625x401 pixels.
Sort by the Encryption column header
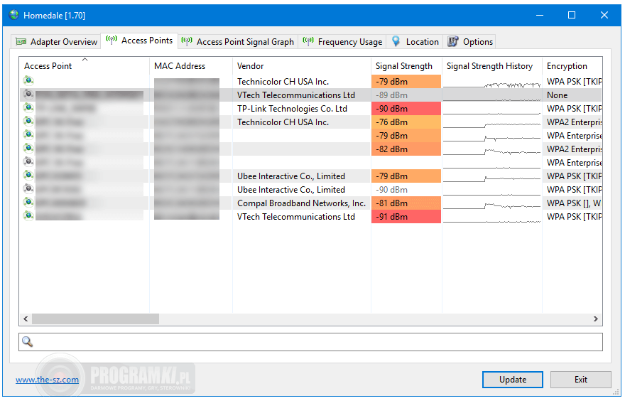coord(572,66)
